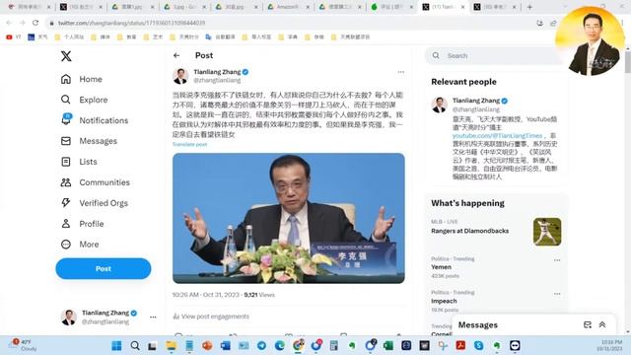
Task: Open Adobe Acrobat from the taskbar
Action: click(x=460, y=345)
